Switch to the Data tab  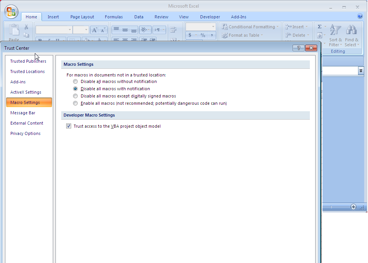point(139,17)
